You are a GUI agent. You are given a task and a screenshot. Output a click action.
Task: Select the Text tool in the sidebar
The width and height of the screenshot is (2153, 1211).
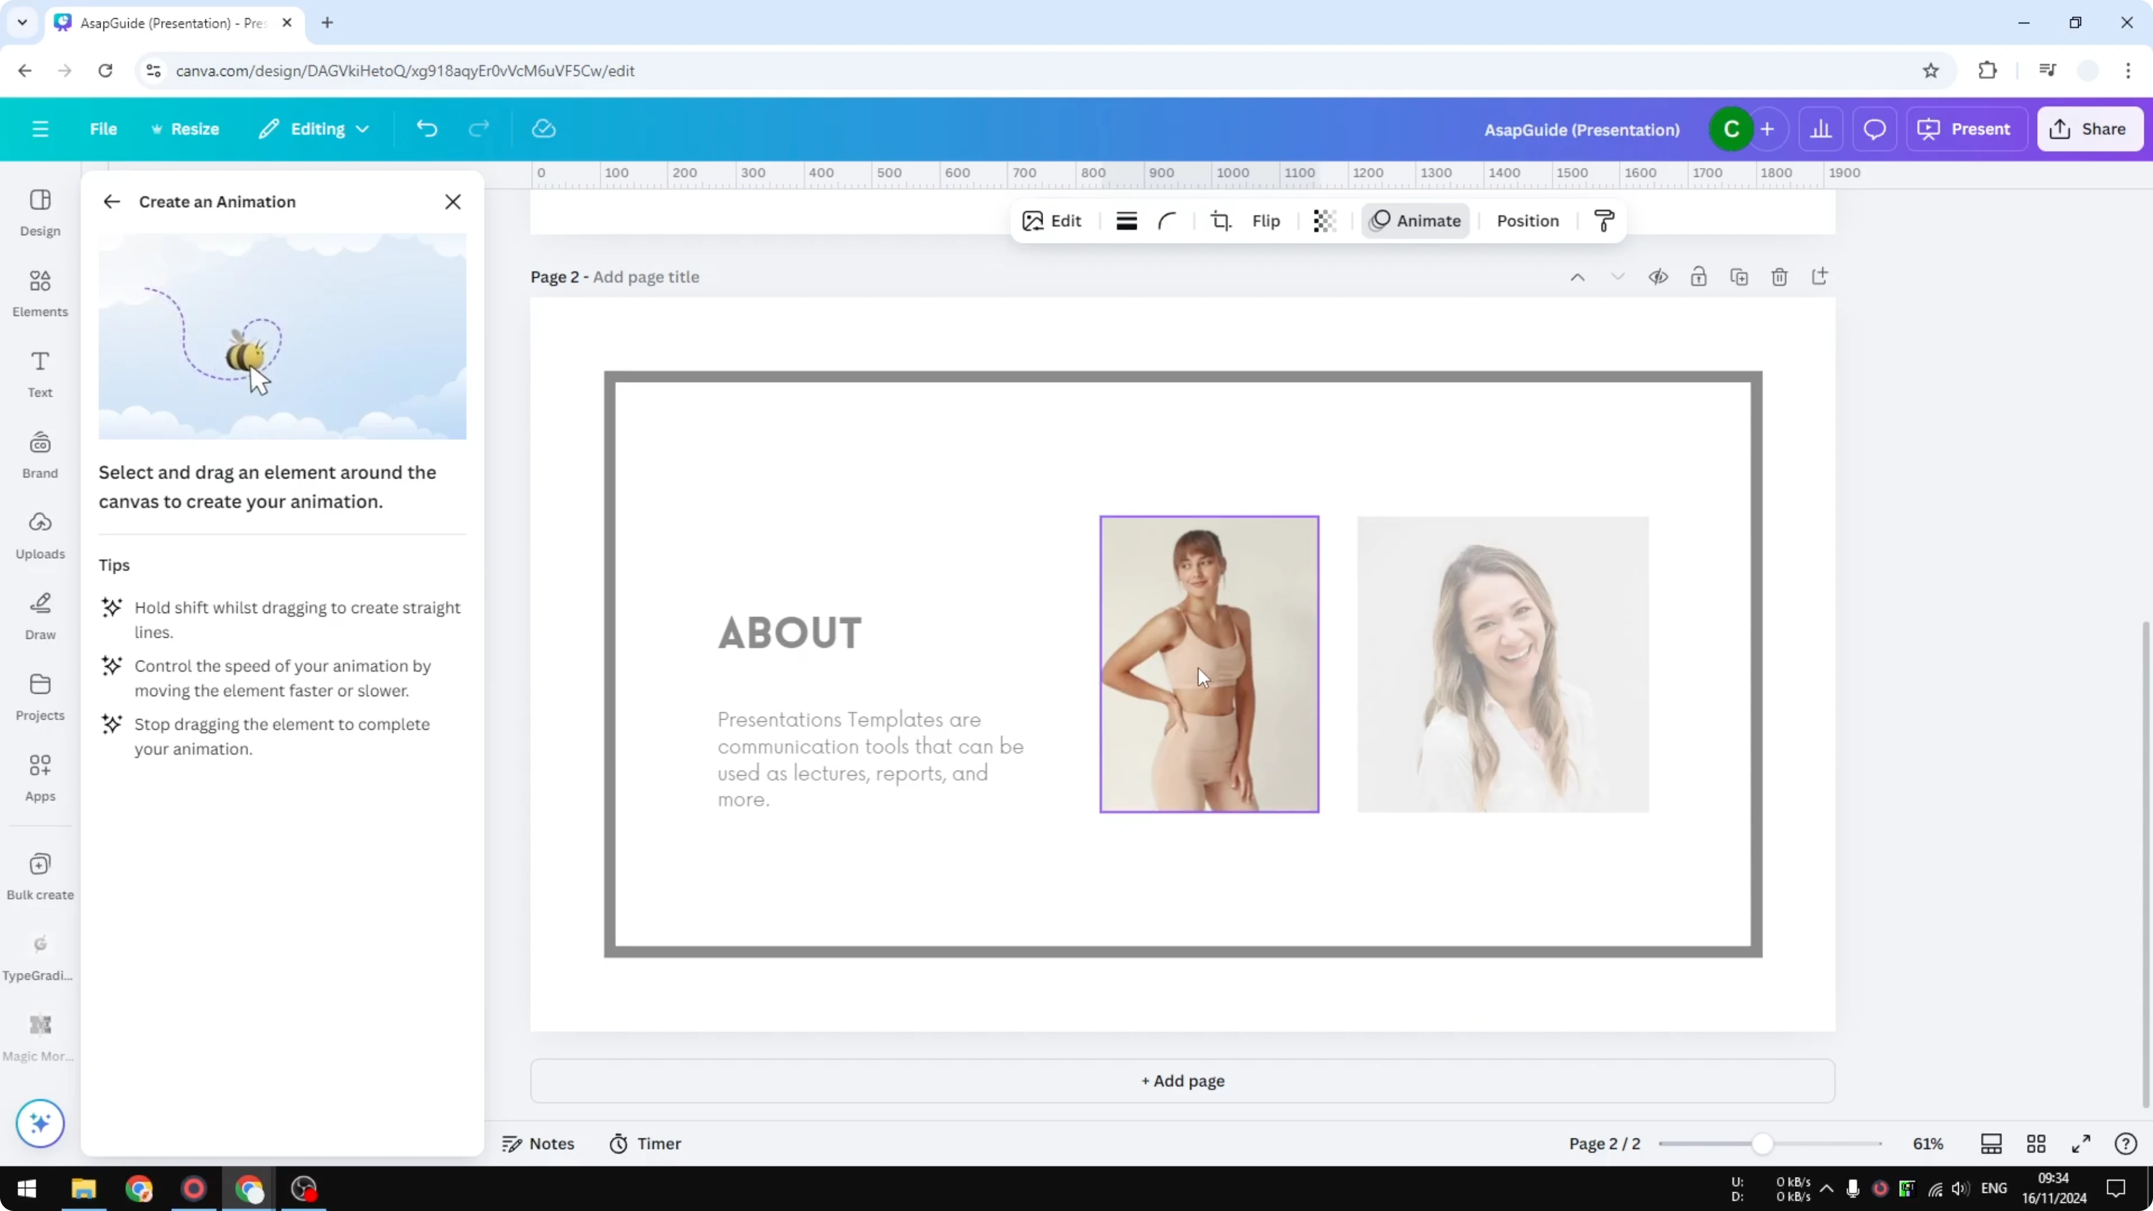[39, 373]
